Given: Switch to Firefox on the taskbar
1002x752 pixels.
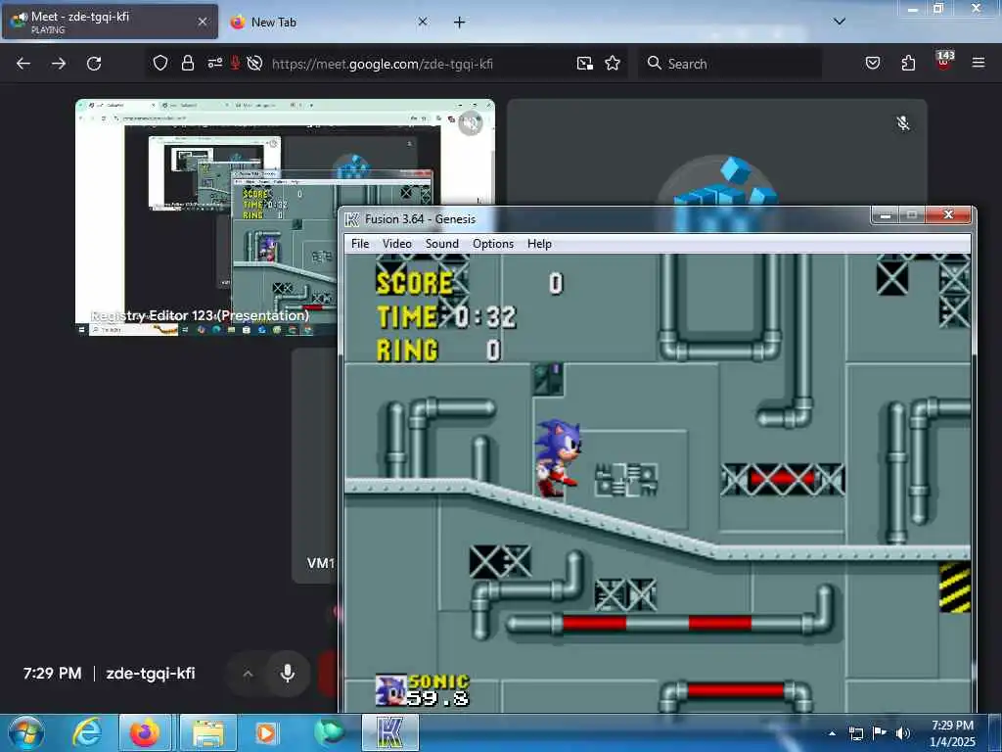Looking at the screenshot, I should [145, 732].
